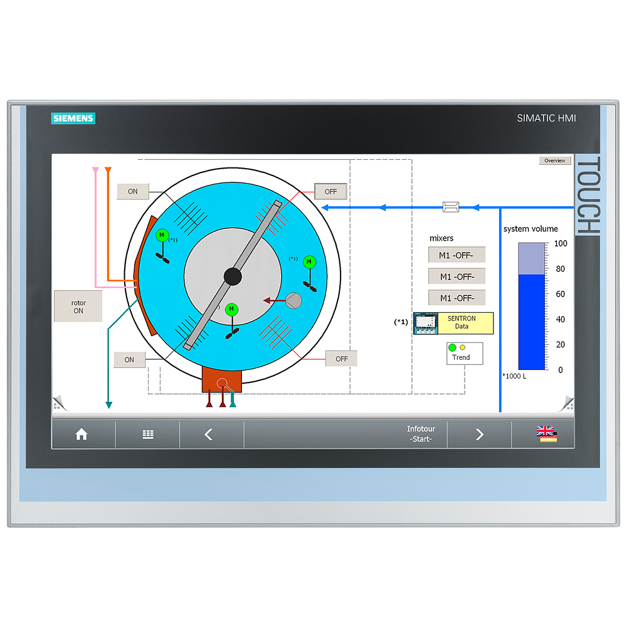Click the upper-left green mixer motor icon
The height and width of the screenshot is (627, 627).
pos(162,236)
